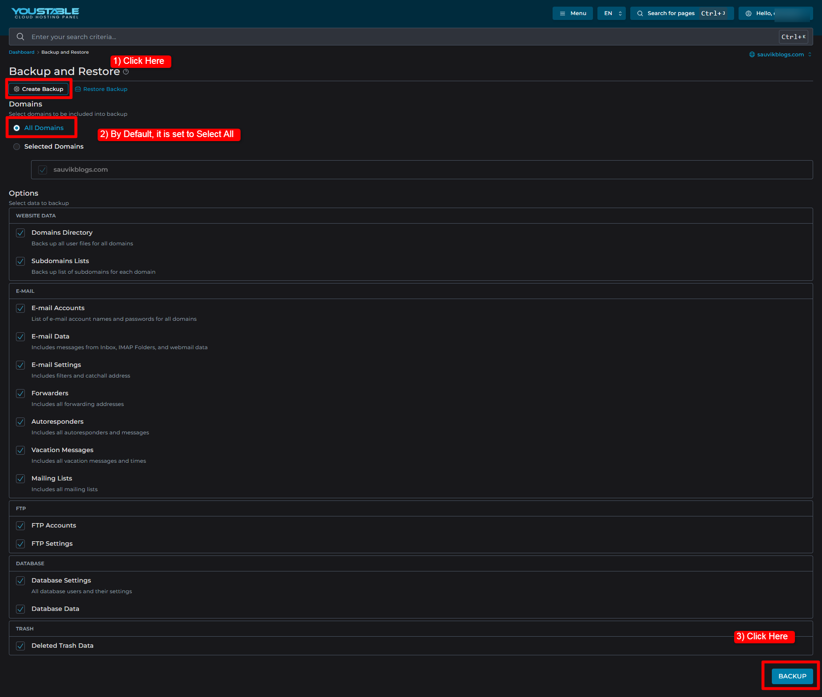Toggle the FTP Accounts checkbox

pyautogui.click(x=20, y=526)
